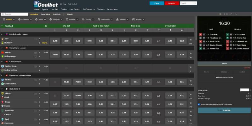
Task: Click the EUR Bet button
Action: click(224, 110)
